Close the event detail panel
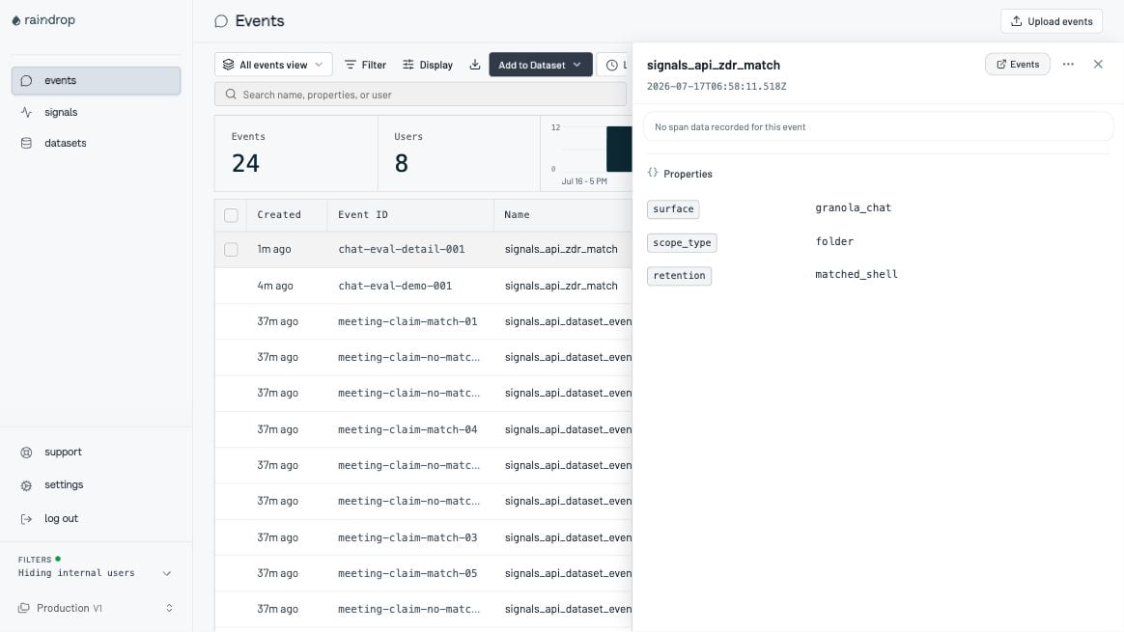Screen dimensions: 1124x632 (x=1098, y=64)
